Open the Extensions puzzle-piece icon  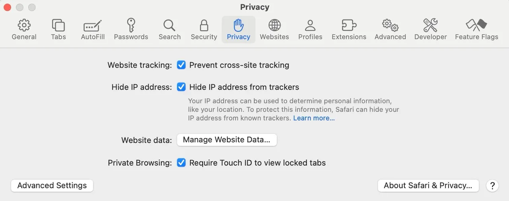pos(349,25)
